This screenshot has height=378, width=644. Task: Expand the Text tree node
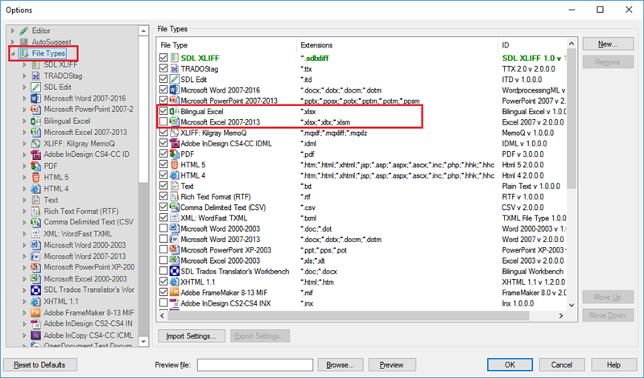24,200
